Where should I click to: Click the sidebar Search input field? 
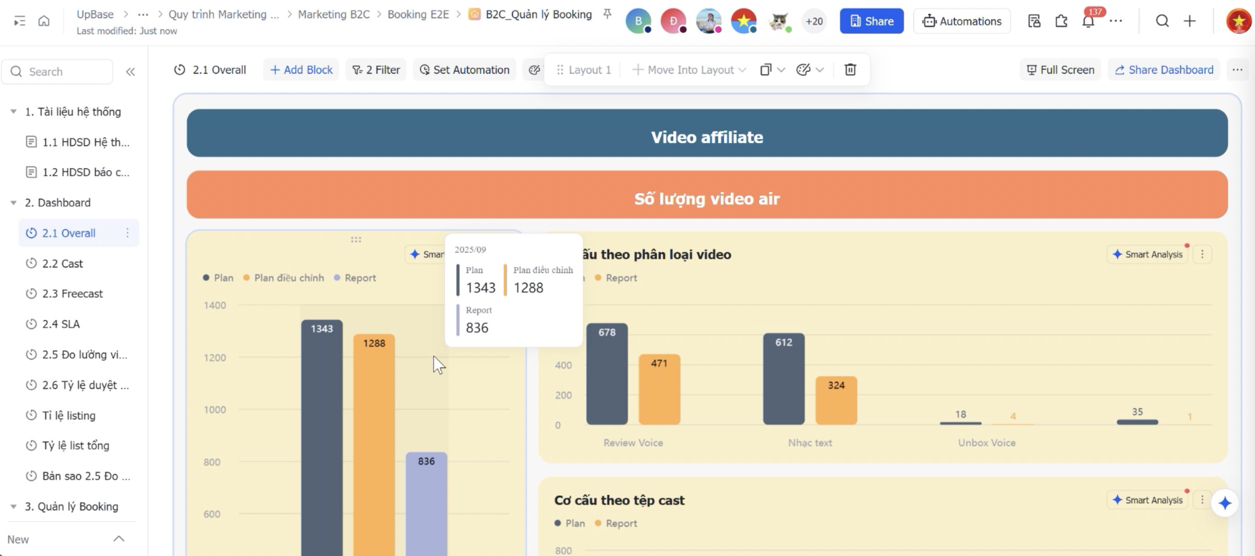63,71
